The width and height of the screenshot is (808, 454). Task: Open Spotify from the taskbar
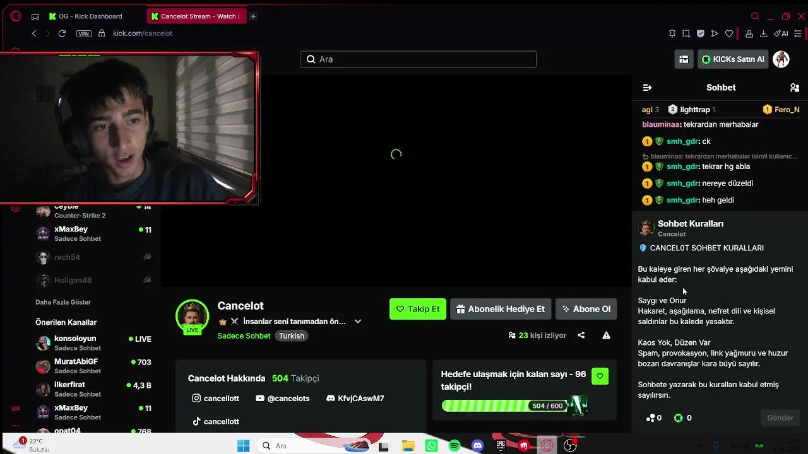coord(454,446)
